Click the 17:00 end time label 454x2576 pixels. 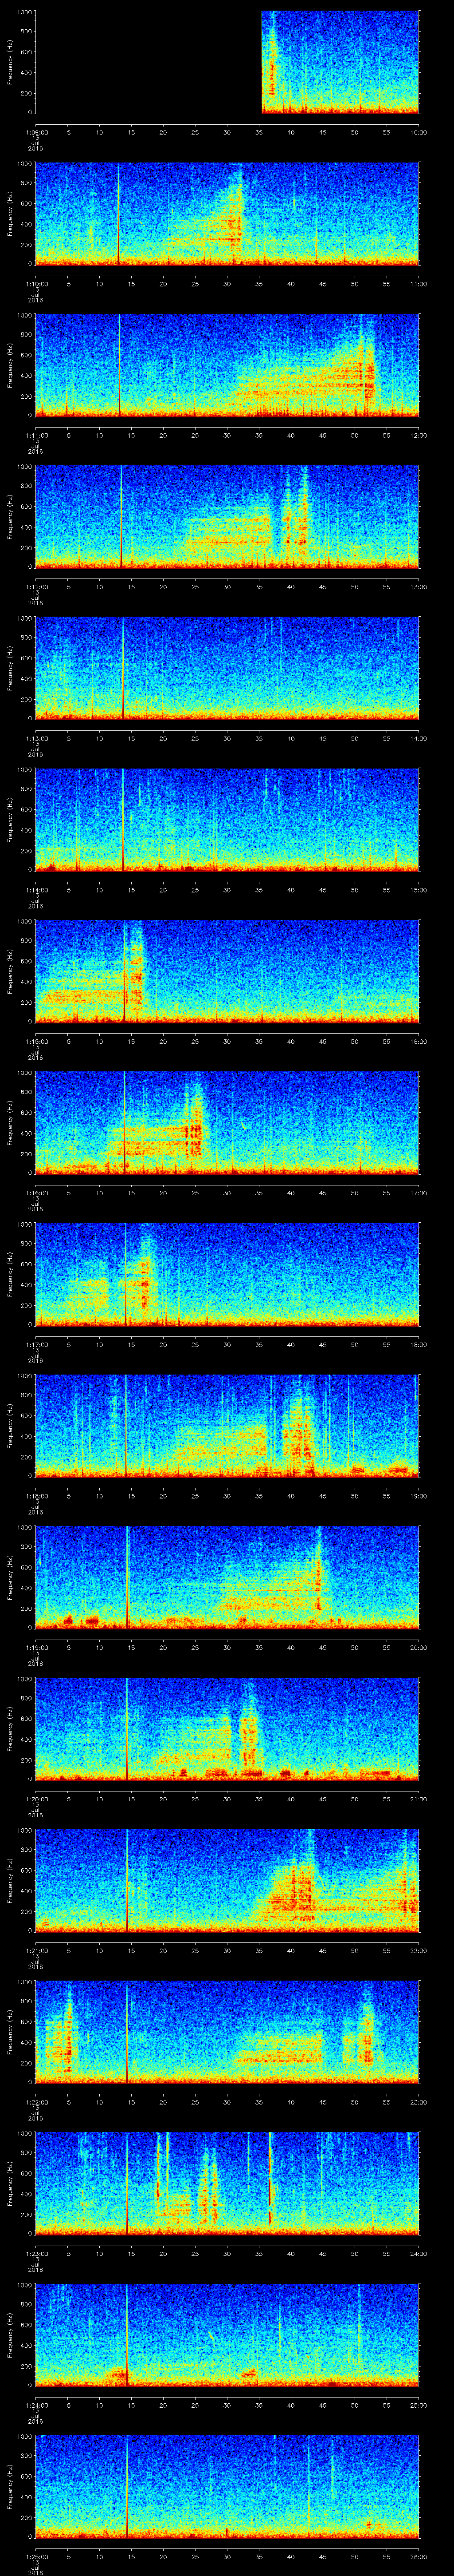point(418,1193)
